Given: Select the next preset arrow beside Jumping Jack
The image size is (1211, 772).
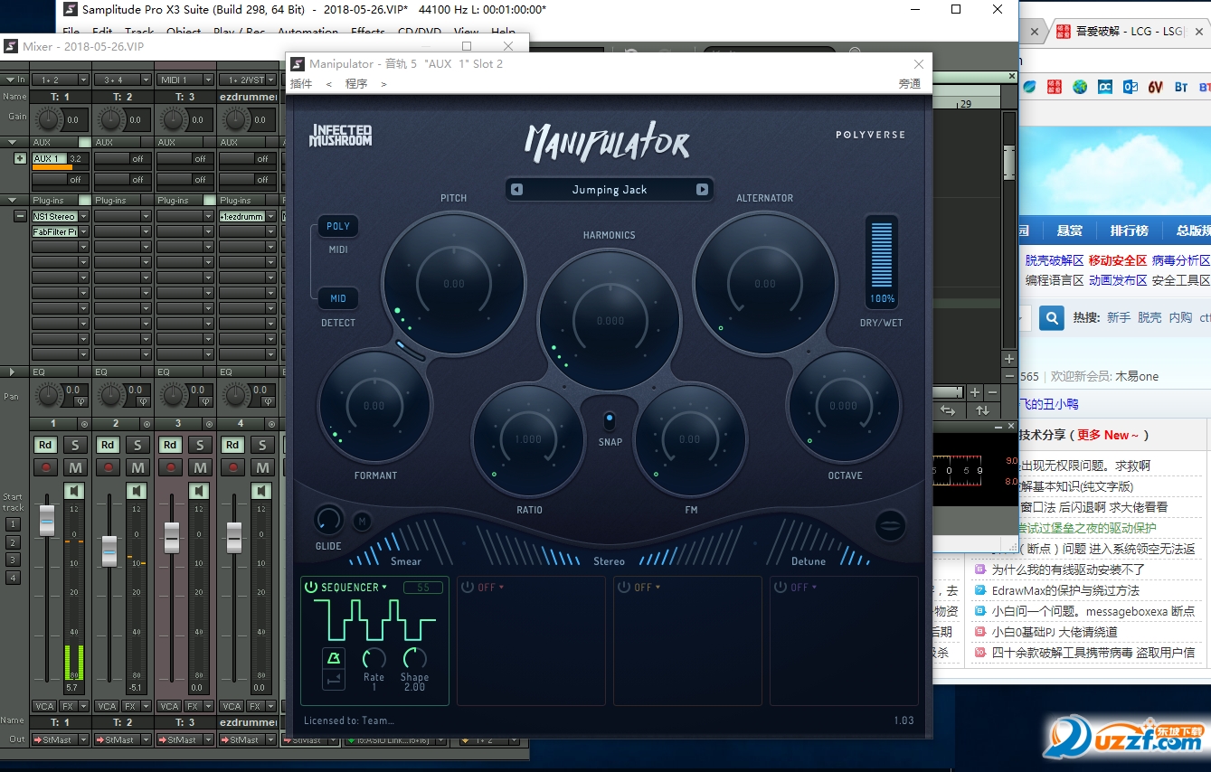Looking at the screenshot, I should pyautogui.click(x=702, y=190).
